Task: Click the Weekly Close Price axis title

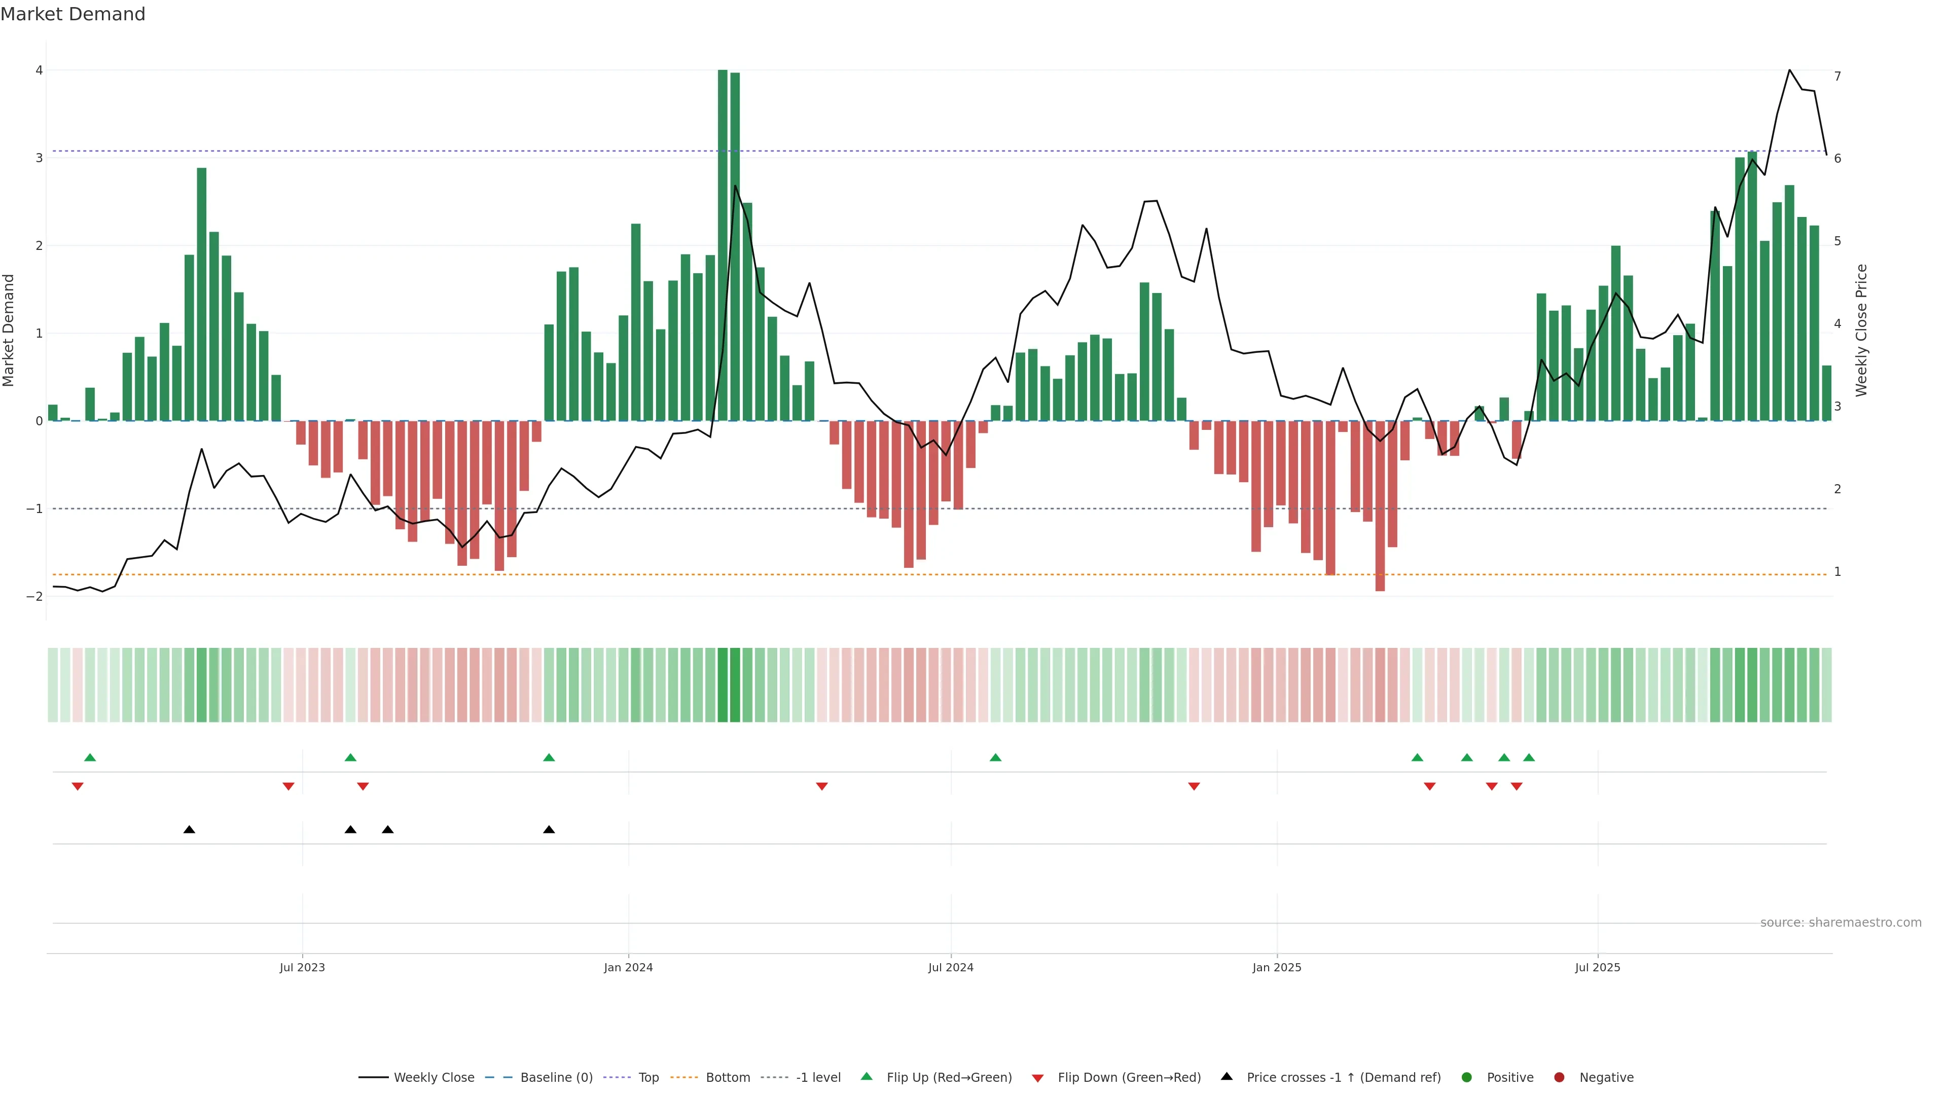Action: [x=1861, y=330]
